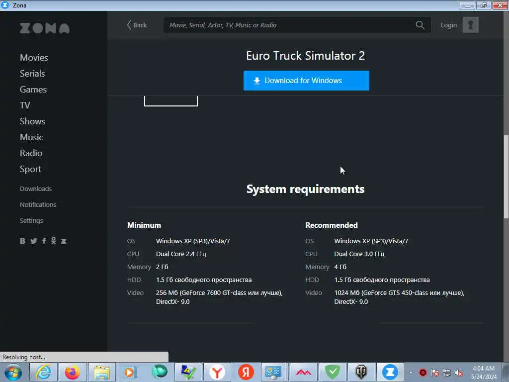Click the Login link
The width and height of the screenshot is (509, 382).
click(x=449, y=25)
